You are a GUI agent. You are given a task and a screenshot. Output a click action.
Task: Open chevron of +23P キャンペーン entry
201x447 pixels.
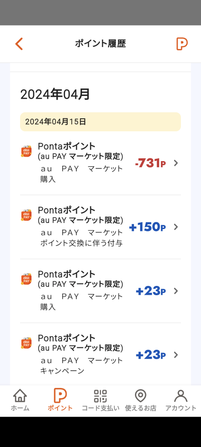tap(176, 355)
